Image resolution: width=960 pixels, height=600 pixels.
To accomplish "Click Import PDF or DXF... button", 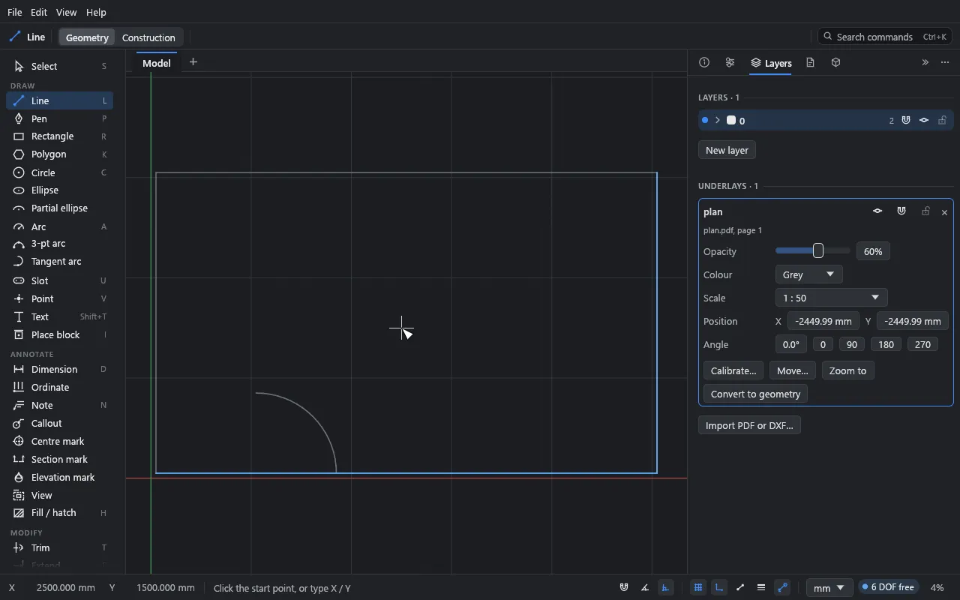I will click(749, 425).
